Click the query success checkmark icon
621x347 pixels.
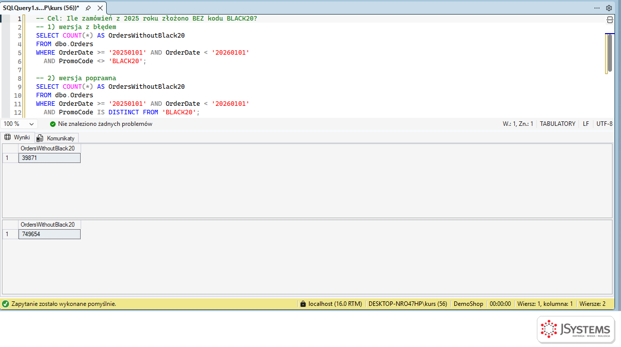coord(6,304)
